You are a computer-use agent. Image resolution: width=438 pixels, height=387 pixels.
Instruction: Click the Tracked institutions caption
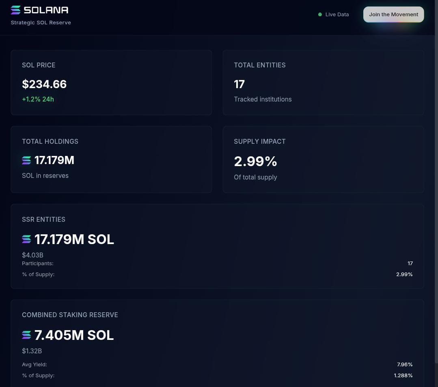pyautogui.click(x=263, y=99)
